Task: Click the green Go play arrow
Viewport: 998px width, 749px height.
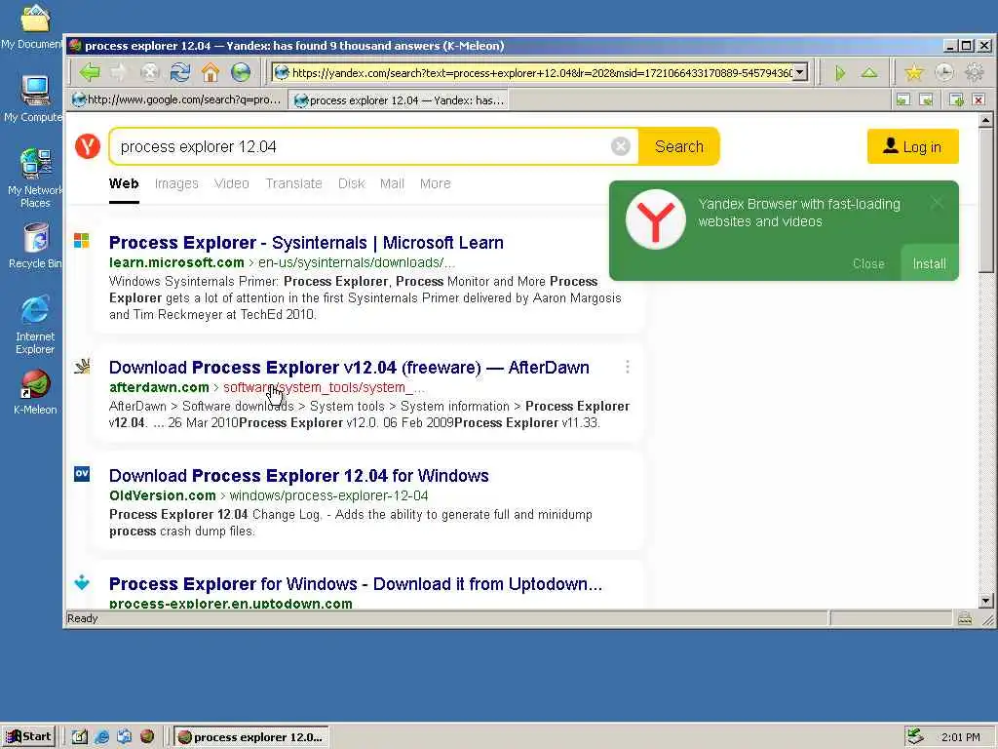Action: point(840,72)
